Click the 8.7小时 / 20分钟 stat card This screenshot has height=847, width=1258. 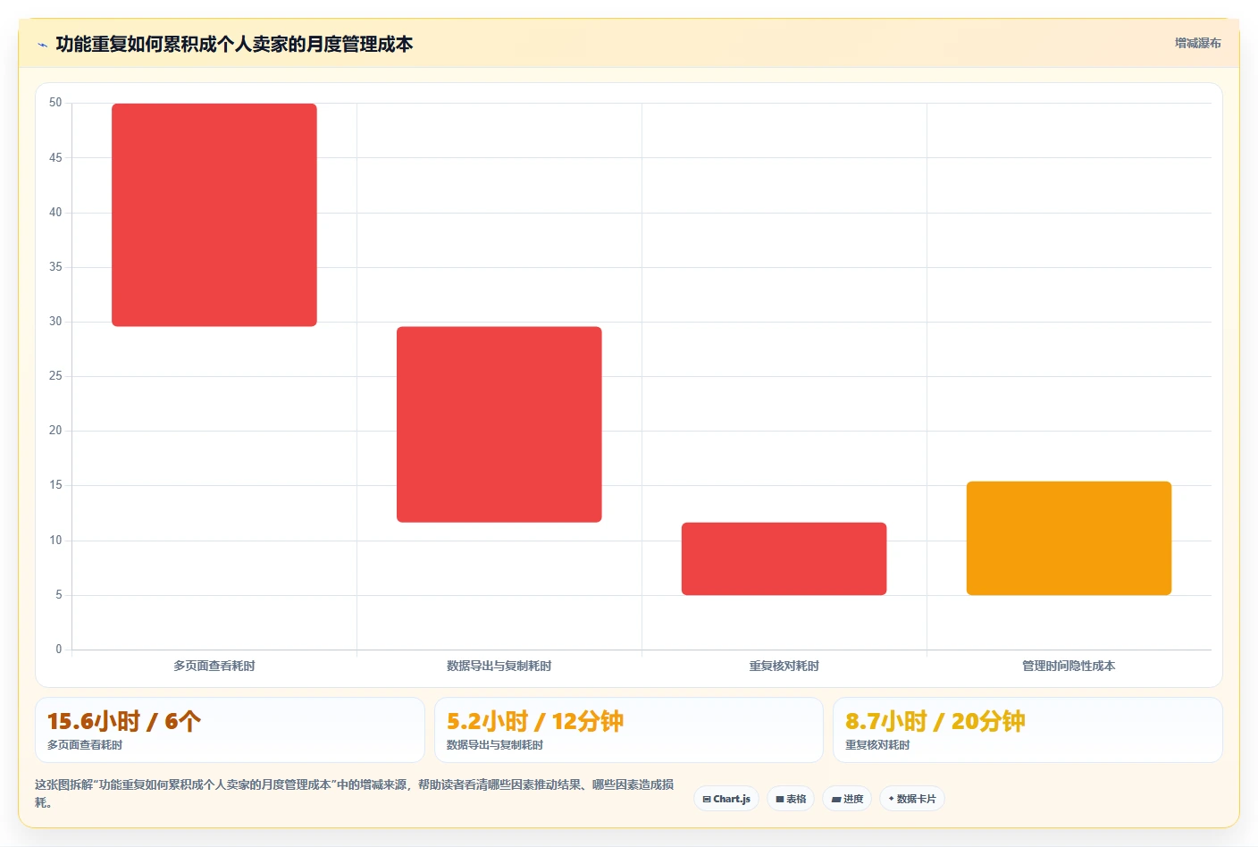(1027, 730)
